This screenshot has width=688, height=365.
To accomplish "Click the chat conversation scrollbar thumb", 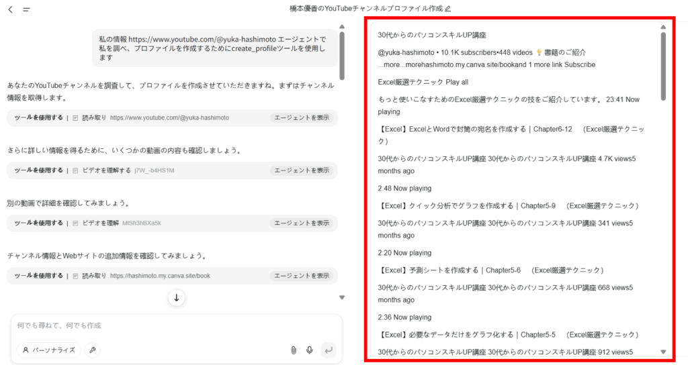I will (x=341, y=57).
